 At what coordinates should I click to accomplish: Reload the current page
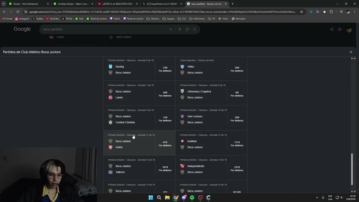click(x=18, y=12)
